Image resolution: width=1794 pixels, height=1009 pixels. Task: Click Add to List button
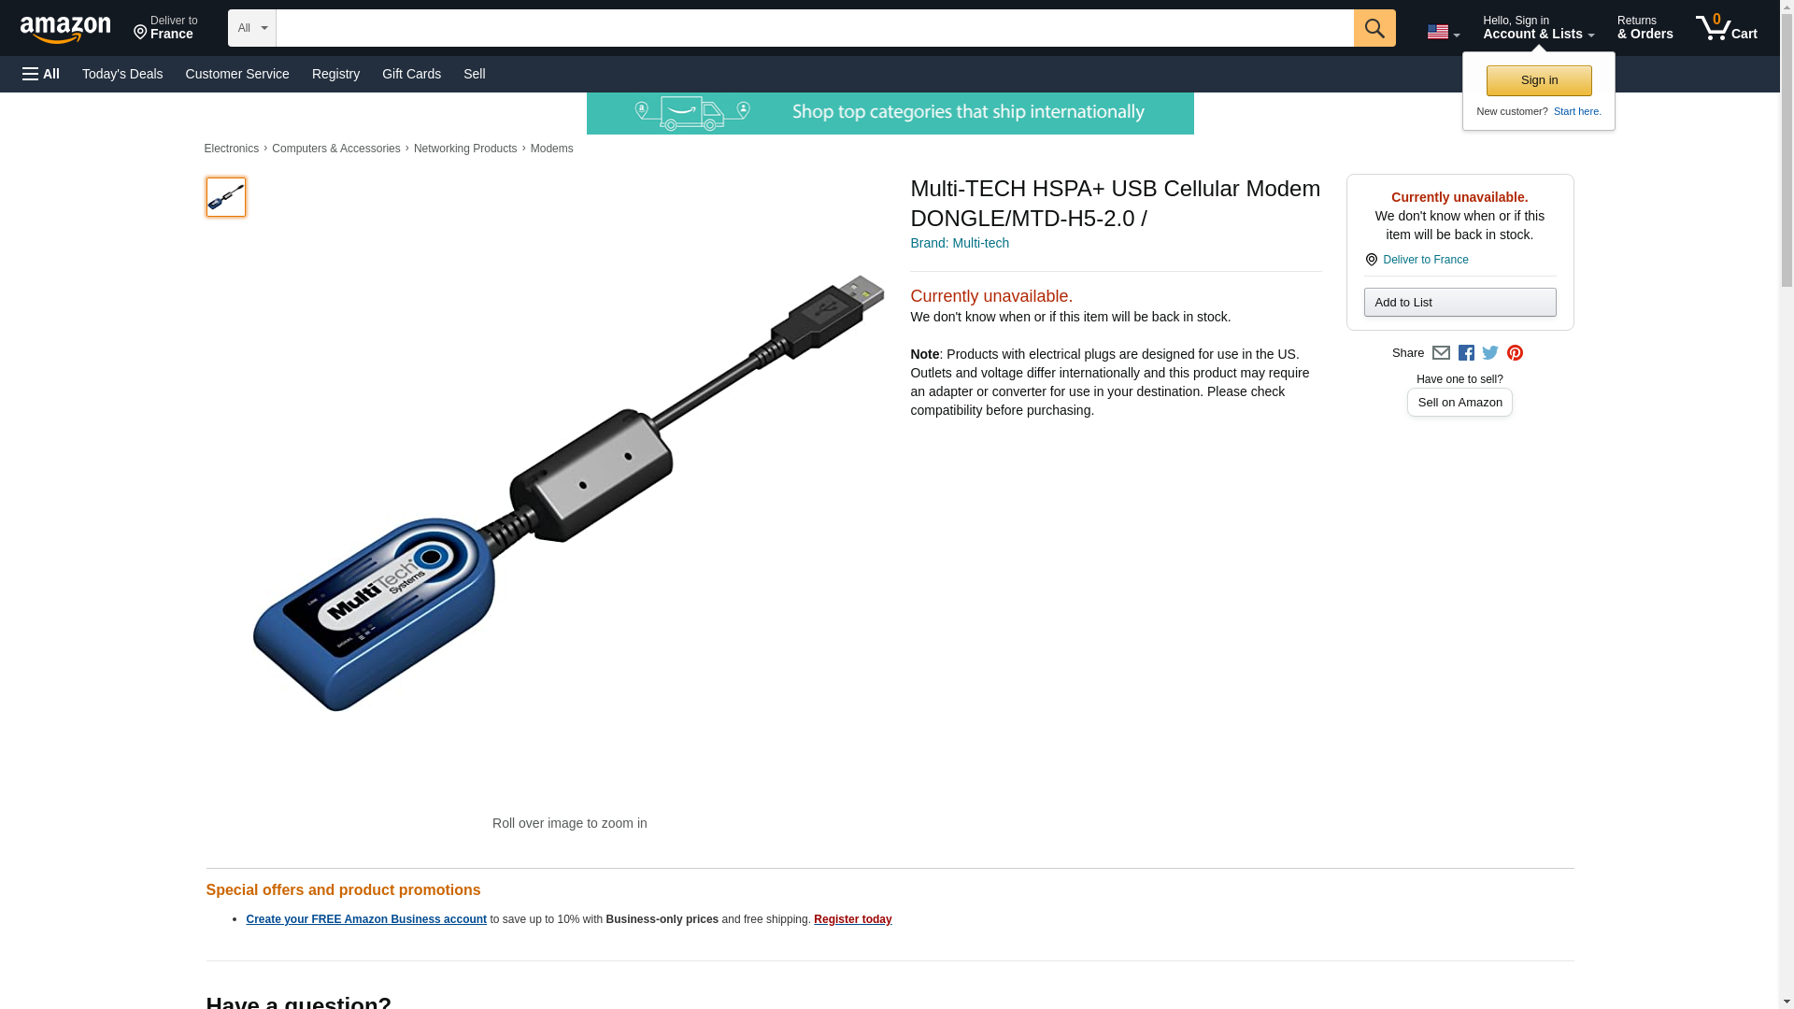[x=1459, y=302]
